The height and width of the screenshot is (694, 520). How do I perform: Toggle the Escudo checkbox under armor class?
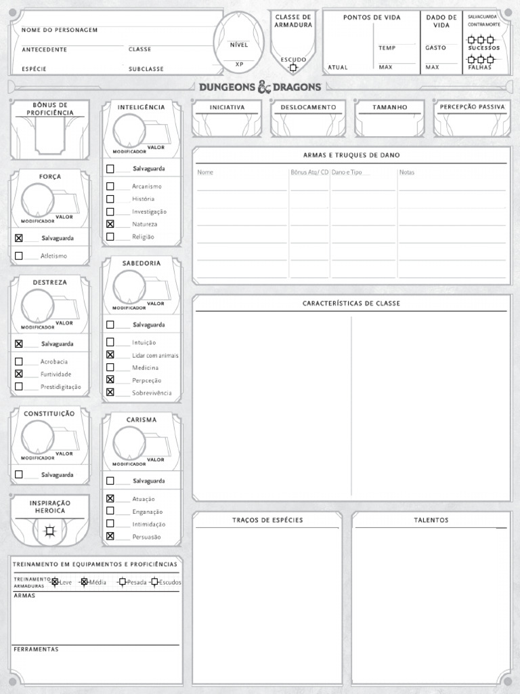point(293,68)
